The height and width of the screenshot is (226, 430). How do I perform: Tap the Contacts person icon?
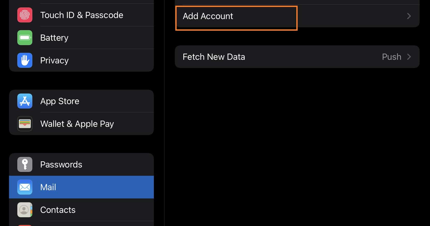click(25, 210)
